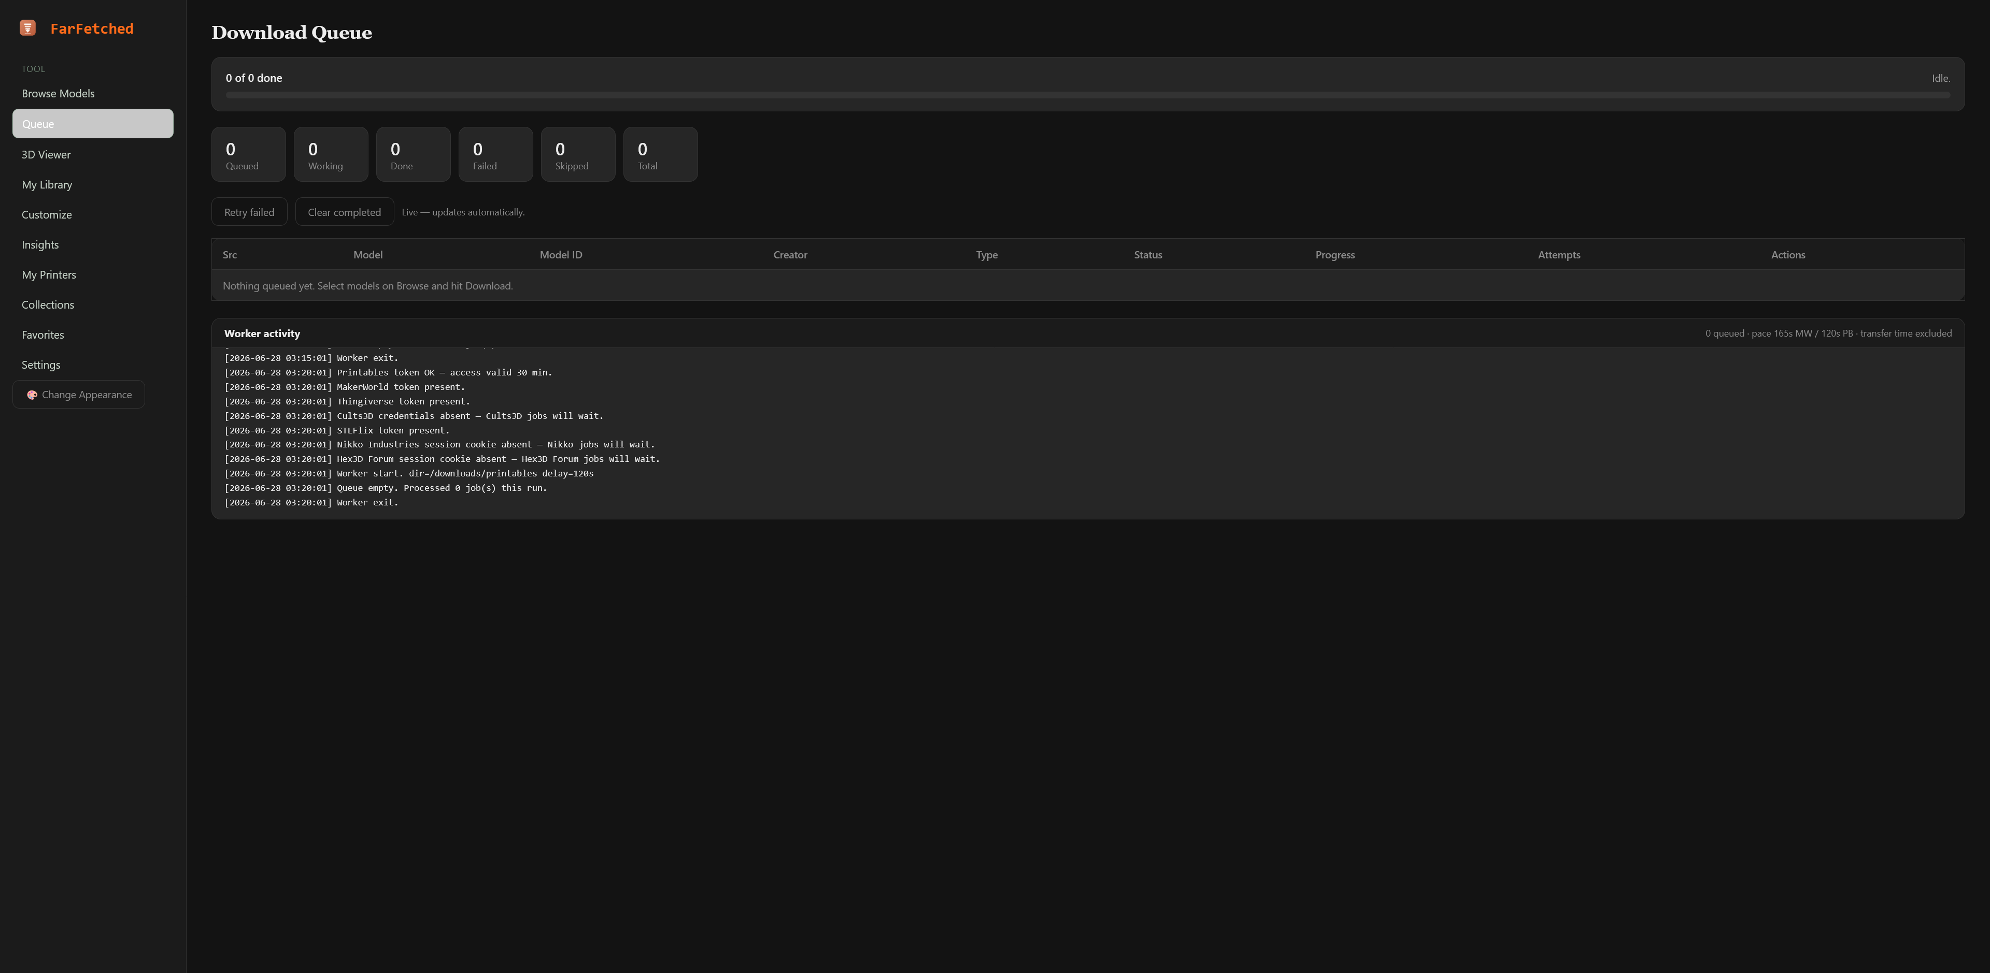Click log line 'Queue empty. Processed 0 job(s)'
Screen dimensions: 1990x973
pos(386,488)
